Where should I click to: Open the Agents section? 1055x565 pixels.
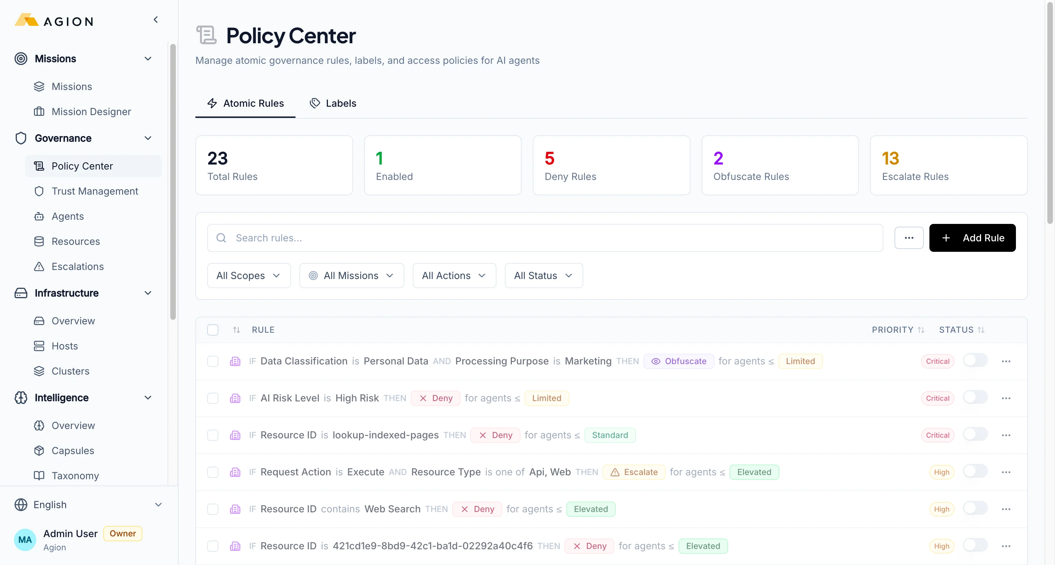[68, 216]
